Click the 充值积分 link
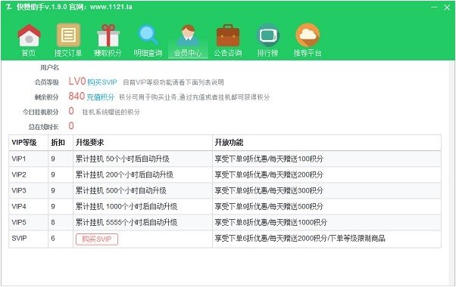 tap(101, 97)
